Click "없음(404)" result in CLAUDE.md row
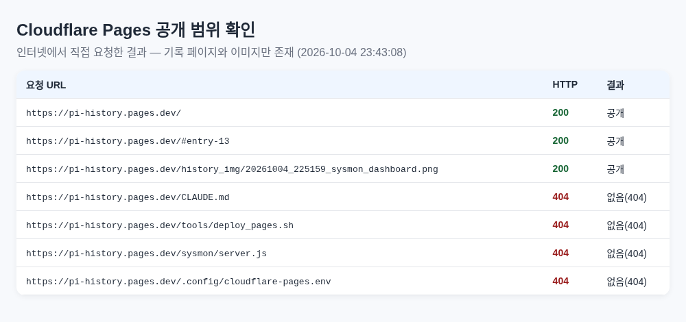686x322 pixels. pos(626,197)
